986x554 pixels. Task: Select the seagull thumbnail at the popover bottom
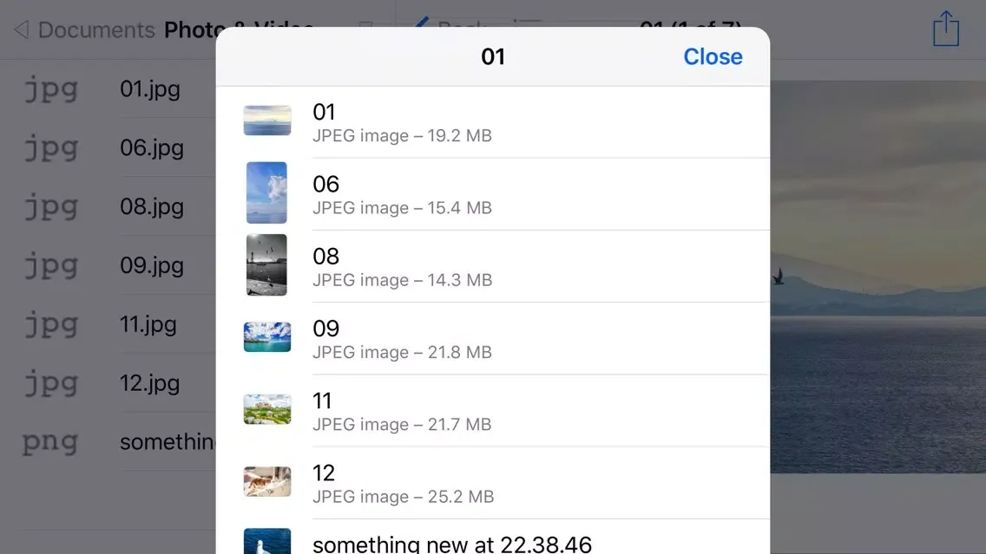pyautogui.click(x=266, y=541)
